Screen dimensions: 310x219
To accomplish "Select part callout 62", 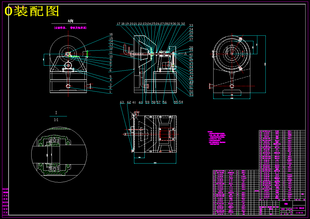I will [x=129, y=102].
